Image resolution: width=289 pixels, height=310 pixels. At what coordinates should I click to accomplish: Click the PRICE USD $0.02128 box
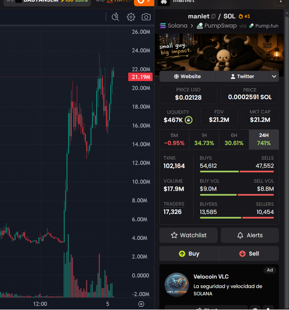pos(188,94)
